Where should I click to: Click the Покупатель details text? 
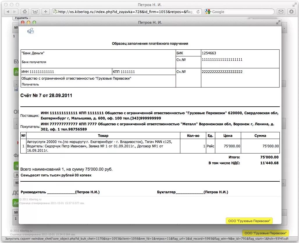[x=157, y=127]
